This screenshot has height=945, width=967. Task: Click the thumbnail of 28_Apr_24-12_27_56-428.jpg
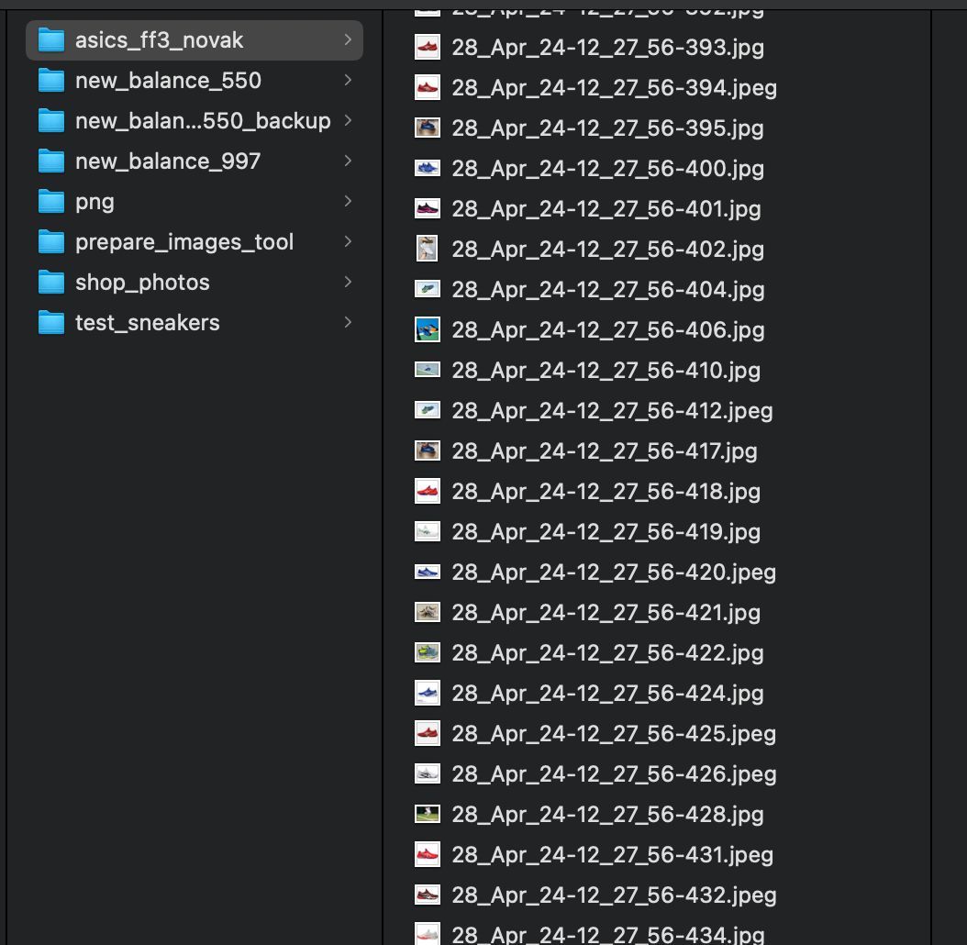click(x=428, y=814)
